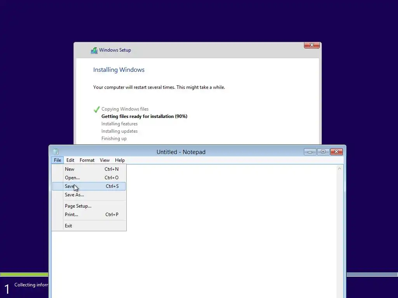The image size is (398, 298).
Task: Choose Open... from the File menu
Action: pos(89,178)
